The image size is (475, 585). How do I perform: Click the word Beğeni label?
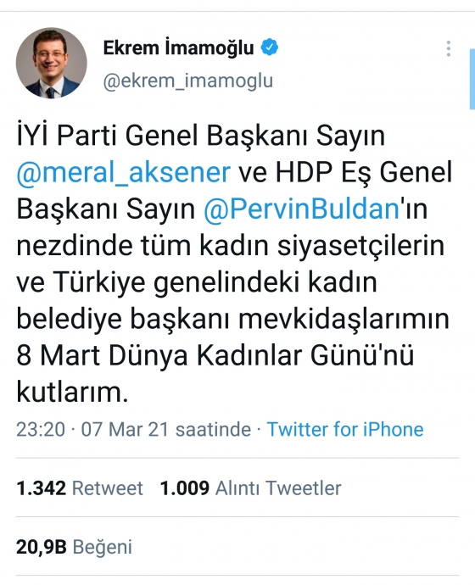(x=103, y=548)
